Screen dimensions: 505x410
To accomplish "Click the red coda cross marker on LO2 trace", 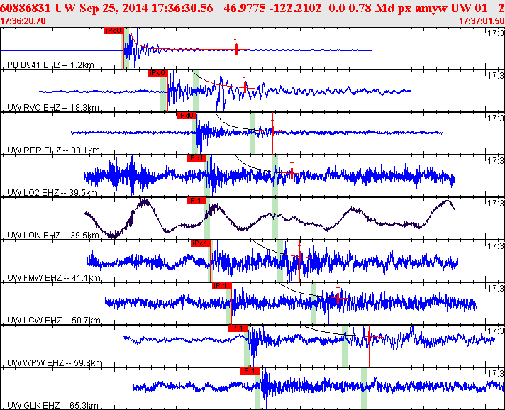I will tap(292, 173).
